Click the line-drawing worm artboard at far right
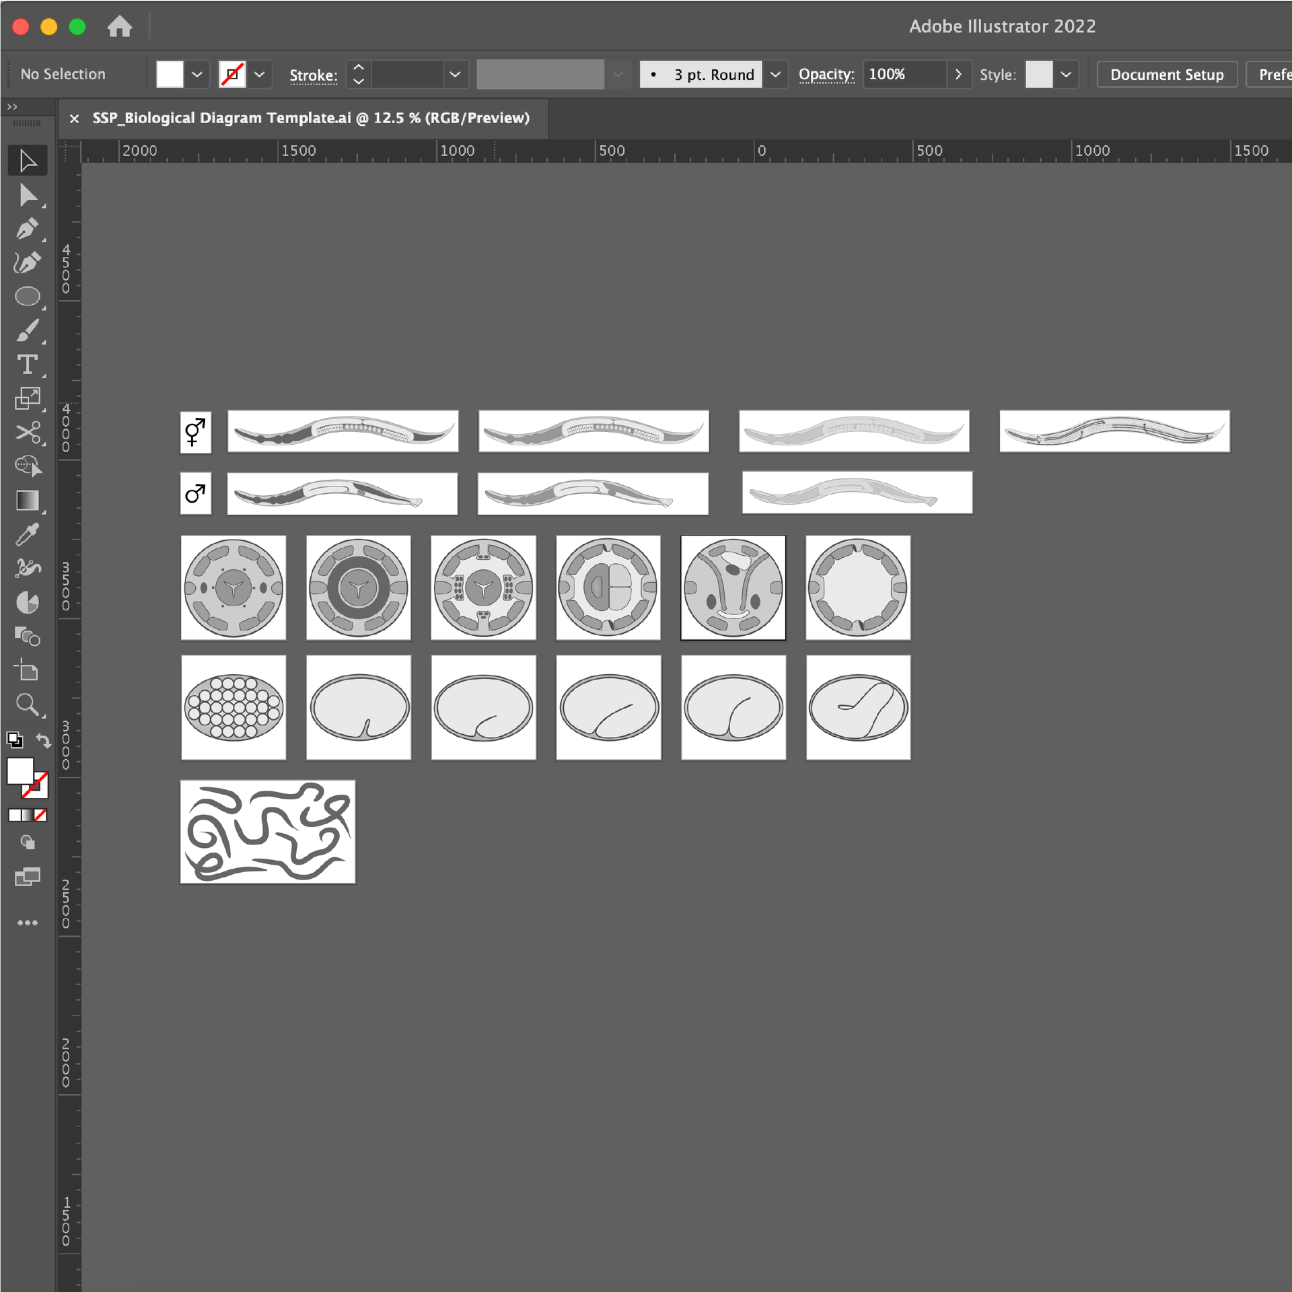This screenshot has width=1292, height=1292. click(1115, 431)
